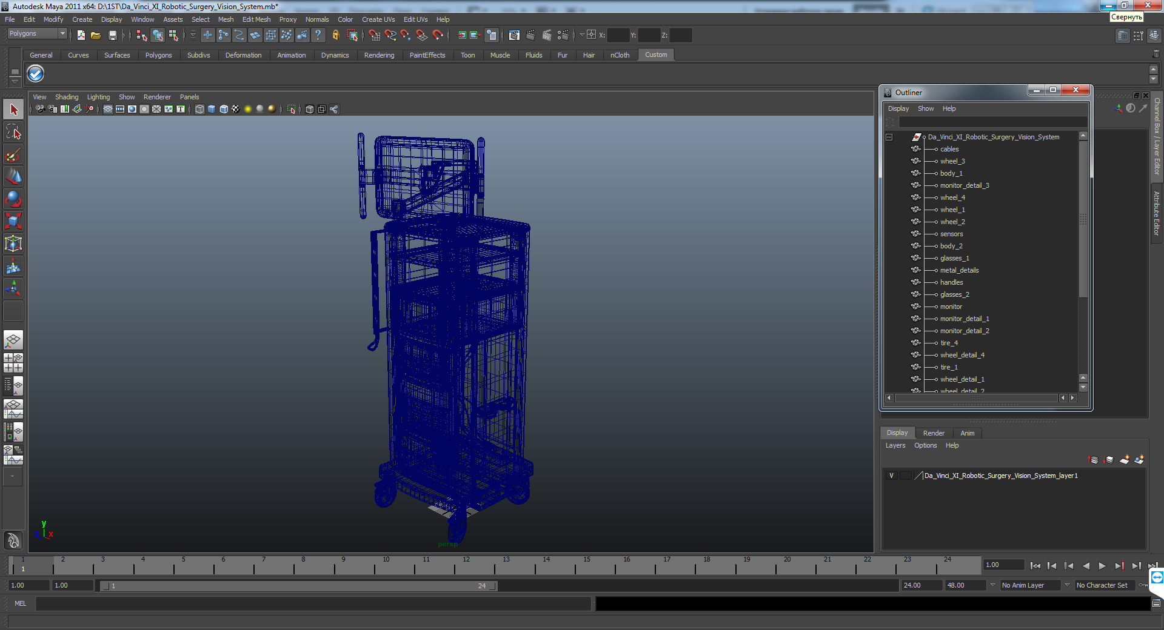Open input field mode dropdown next to X
Screen dimensions: 1164x630
(582, 35)
